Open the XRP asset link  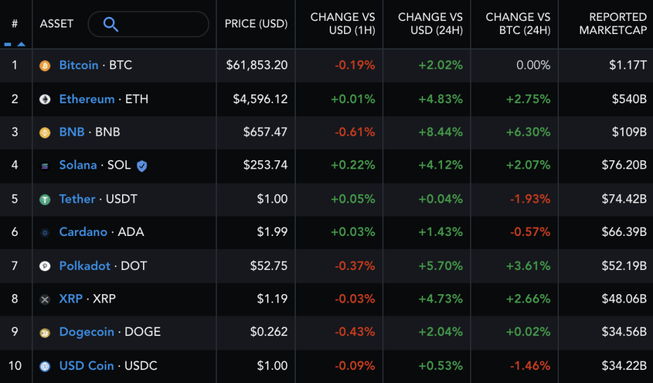pos(71,299)
